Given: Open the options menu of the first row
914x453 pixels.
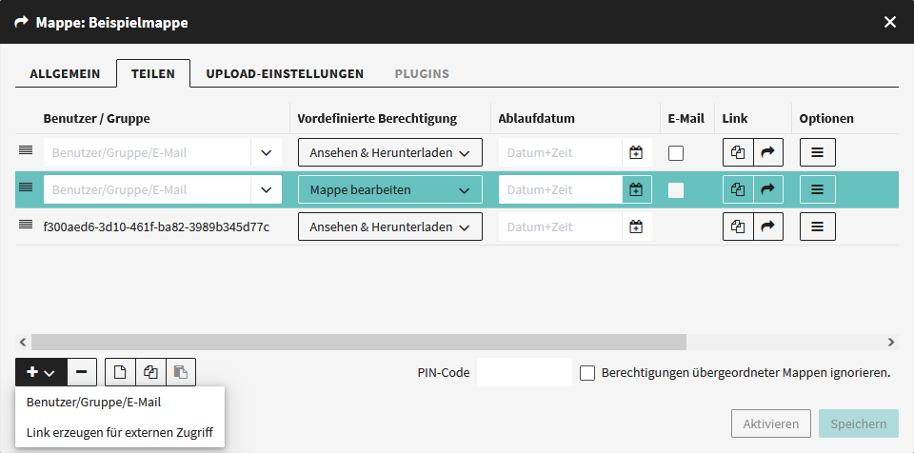Looking at the screenshot, I should click(818, 153).
